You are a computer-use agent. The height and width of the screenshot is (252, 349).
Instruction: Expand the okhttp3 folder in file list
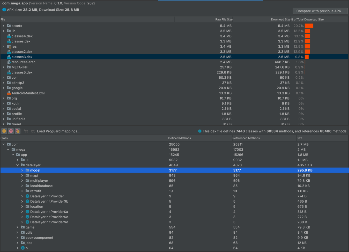3,83
